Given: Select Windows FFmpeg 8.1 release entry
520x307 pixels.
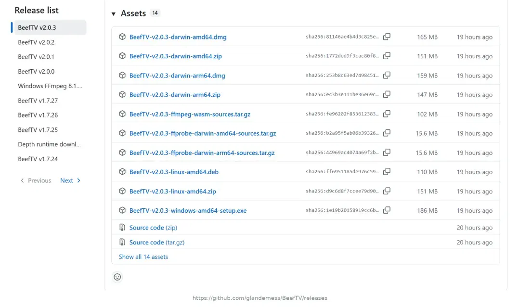Looking at the screenshot, I should coord(50,86).
